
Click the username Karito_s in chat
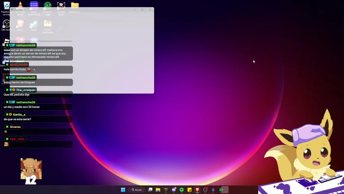19,115
